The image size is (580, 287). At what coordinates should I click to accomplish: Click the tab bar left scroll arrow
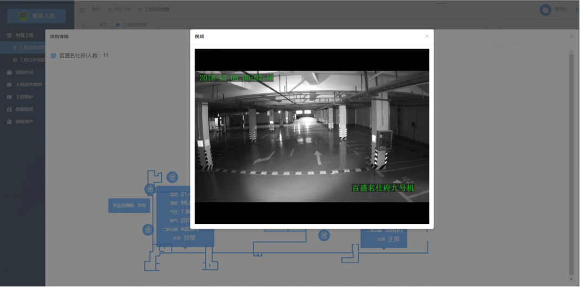tap(83, 25)
